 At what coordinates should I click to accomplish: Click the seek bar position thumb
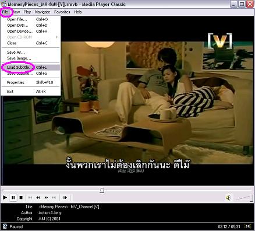tap(102, 190)
